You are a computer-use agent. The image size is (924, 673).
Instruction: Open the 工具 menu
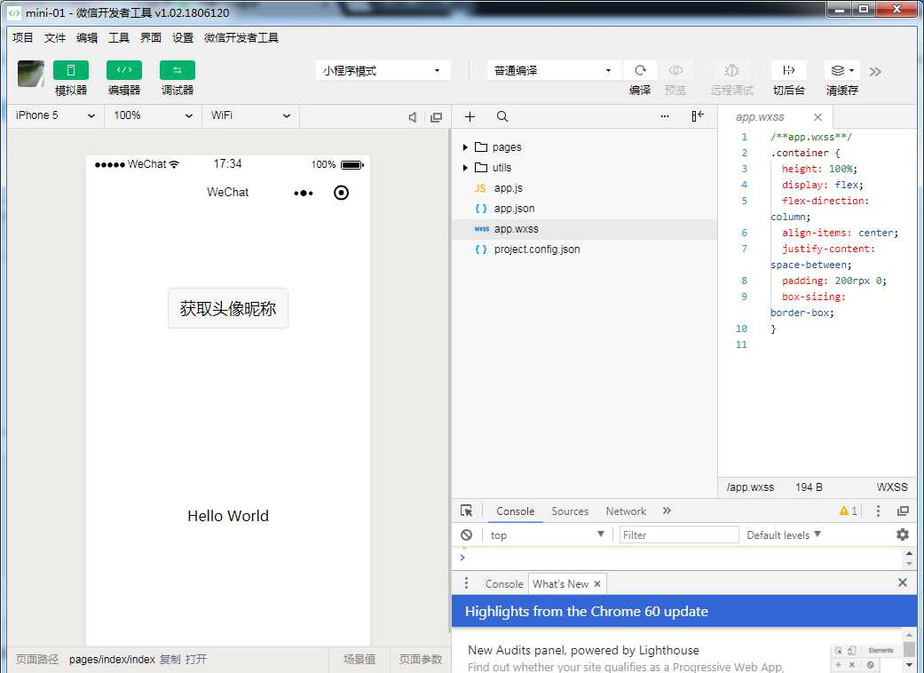coord(118,37)
